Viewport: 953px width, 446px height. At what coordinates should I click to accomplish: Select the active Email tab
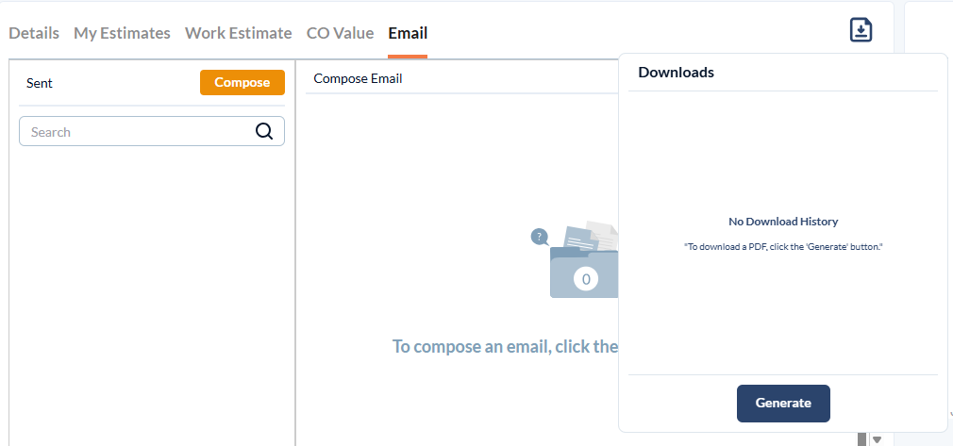click(408, 33)
